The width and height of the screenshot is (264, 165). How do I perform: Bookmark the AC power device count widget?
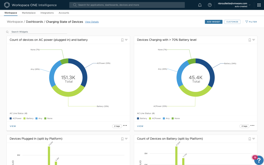[122, 40]
